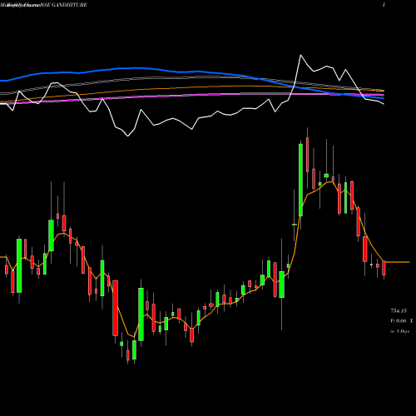Click the lowest trough of the white indicator line
This screenshot has height=416, width=416.
(128, 136)
